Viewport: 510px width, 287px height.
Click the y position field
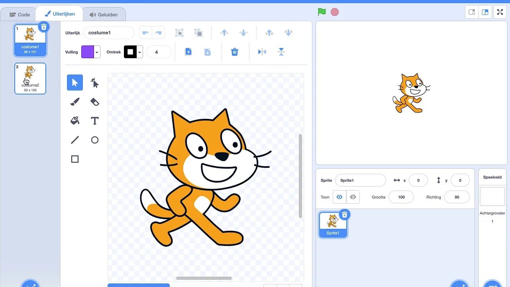pos(460,180)
